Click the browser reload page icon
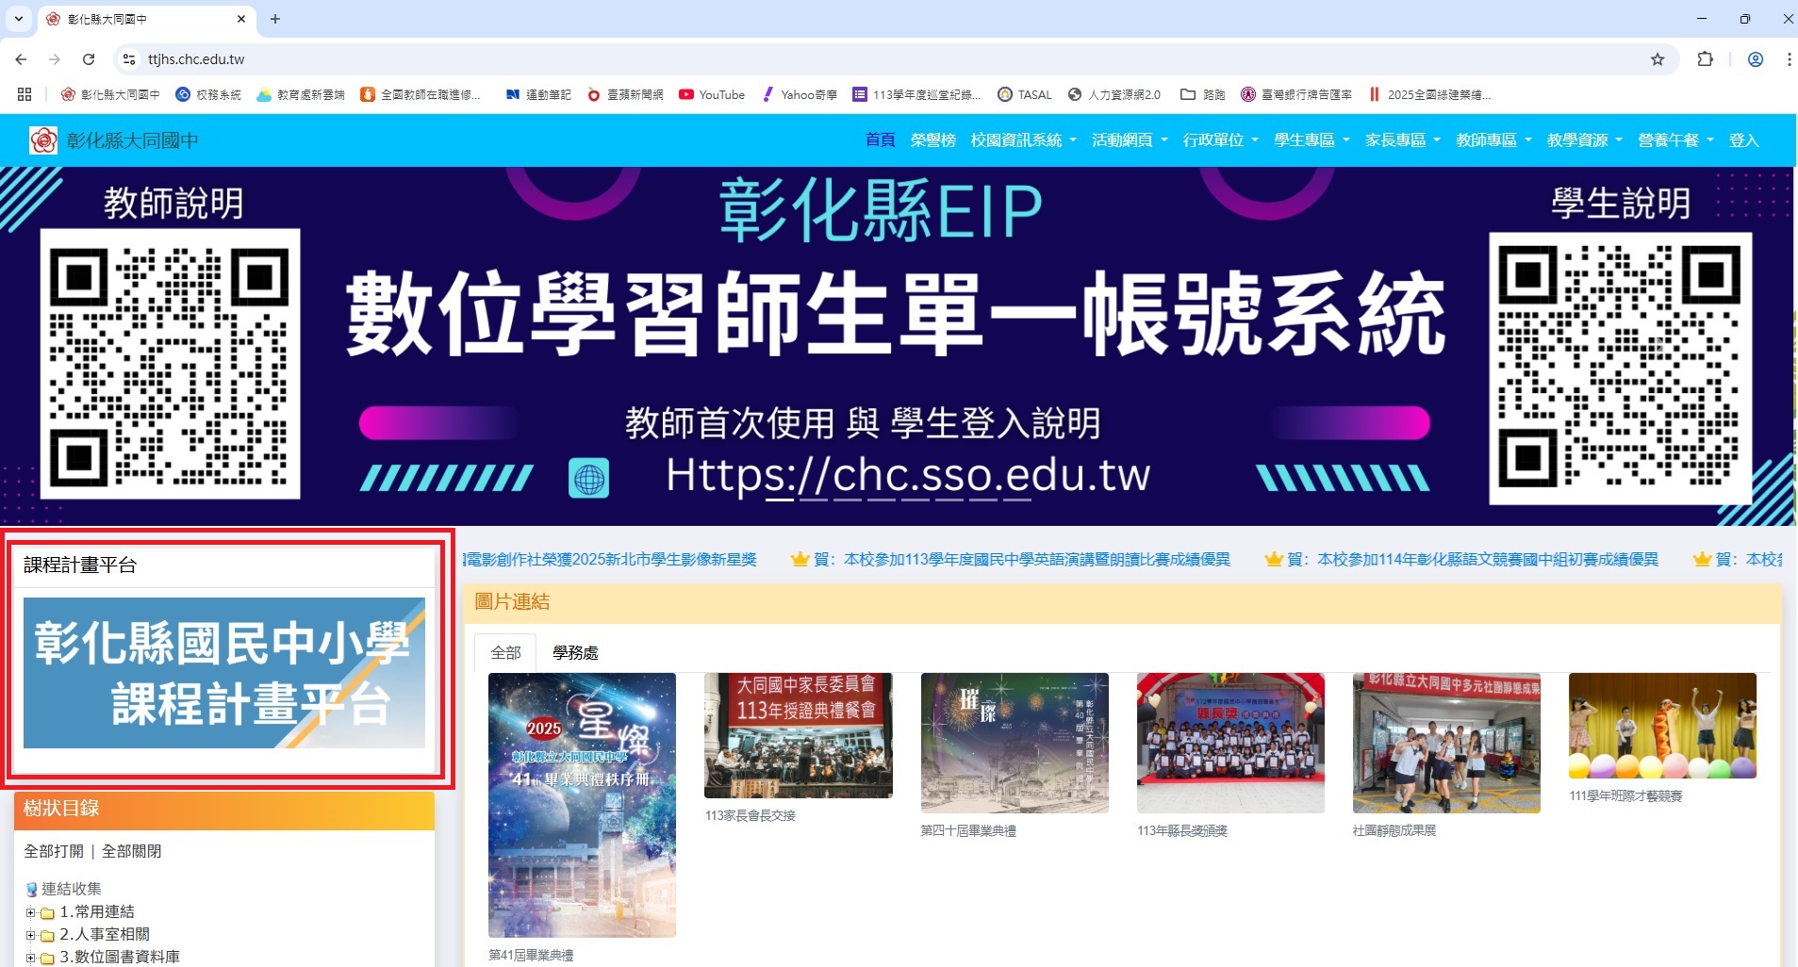 click(x=89, y=59)
